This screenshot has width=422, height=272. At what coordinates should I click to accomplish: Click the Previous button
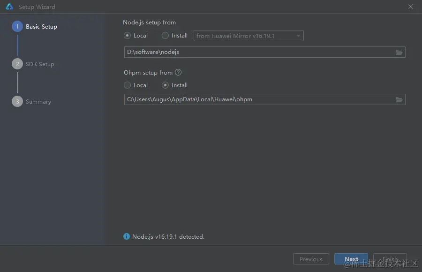pyautogui.click(x=311, y=259)
